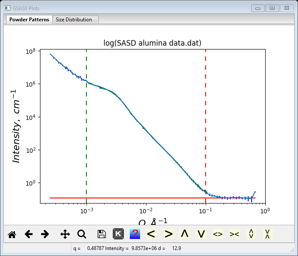Switch to Powder Patterns tab

[29, 20]
